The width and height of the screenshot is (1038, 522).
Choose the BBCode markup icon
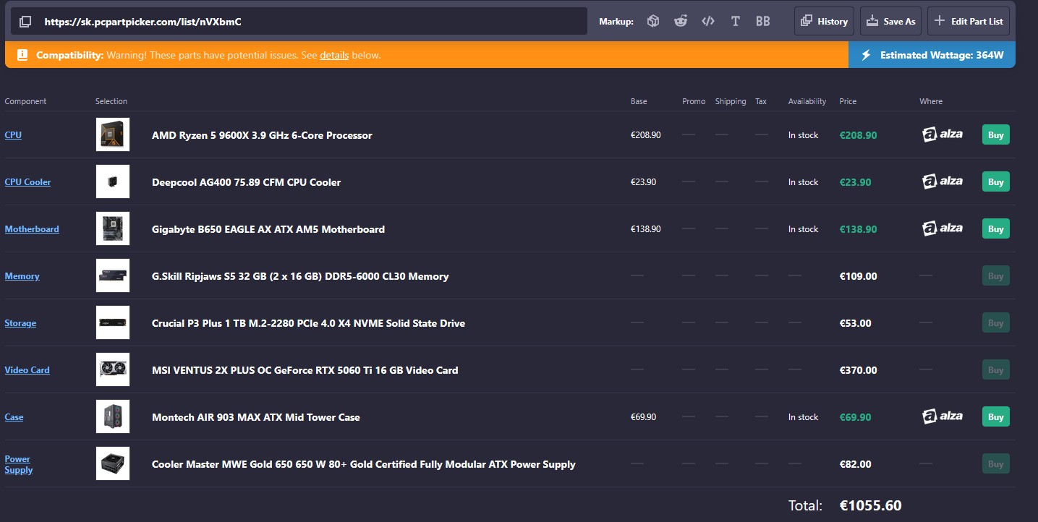(763, 22)
